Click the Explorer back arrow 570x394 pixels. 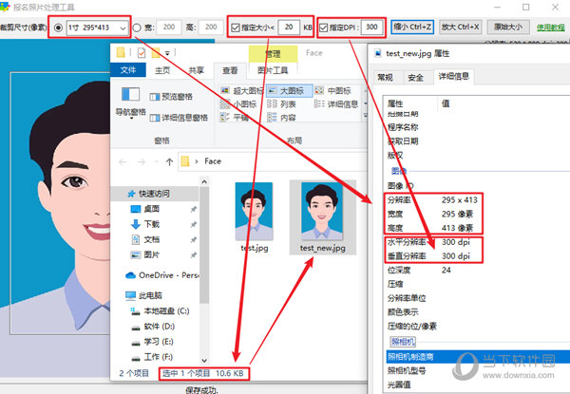(x=123, y=162)
